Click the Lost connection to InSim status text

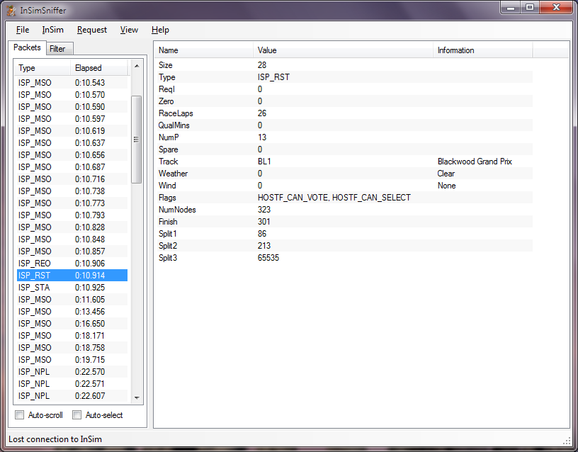(x=55, y=439)
